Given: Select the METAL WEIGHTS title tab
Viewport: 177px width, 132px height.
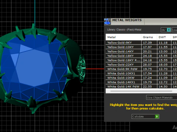Looking at the screenshot, I should [127, 20].
